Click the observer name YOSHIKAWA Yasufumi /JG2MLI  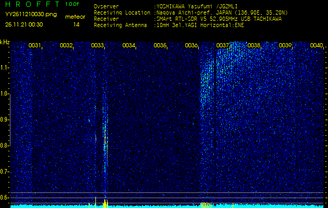point(197,6)
